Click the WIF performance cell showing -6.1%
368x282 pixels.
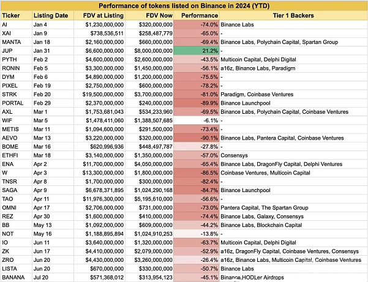[196, 121]
